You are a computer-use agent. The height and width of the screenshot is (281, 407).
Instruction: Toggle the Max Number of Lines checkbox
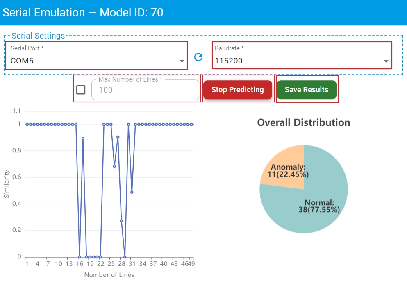(81, 90)
